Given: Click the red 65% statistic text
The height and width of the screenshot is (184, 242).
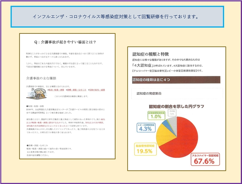Looking at the screenshot, I should coord(103,119).
